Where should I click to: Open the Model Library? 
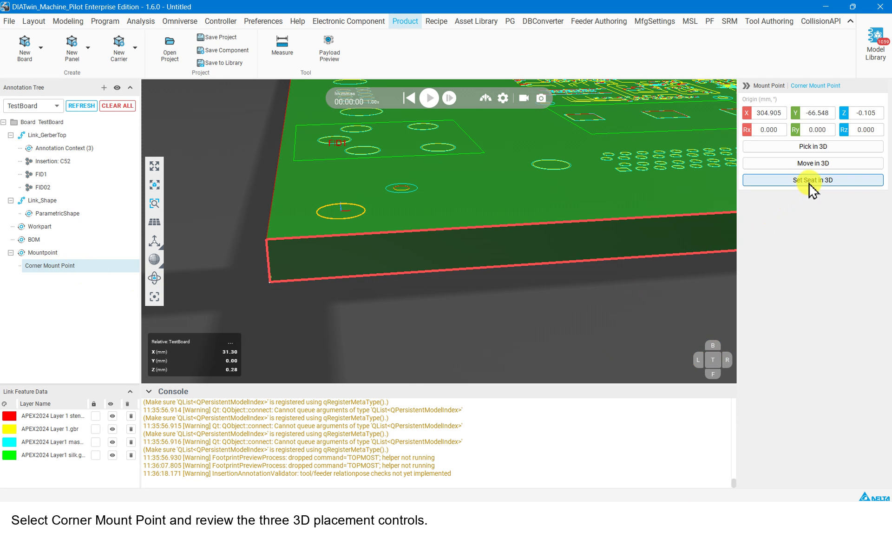(x=875, y=45)
